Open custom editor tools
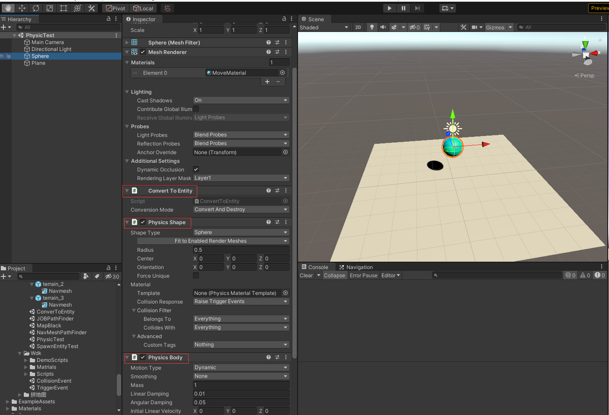The width and height of the screenshot is (609, 415). coord(91,8)
